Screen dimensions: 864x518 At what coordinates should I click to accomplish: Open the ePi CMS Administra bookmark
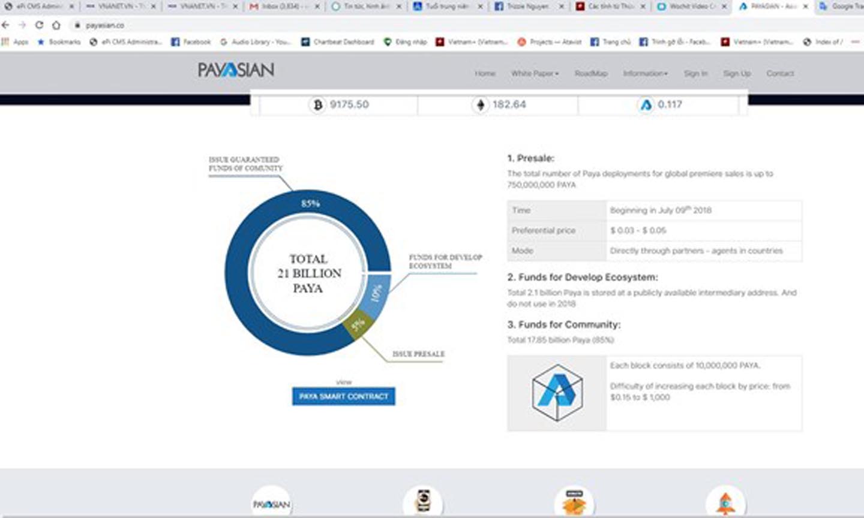126,42
